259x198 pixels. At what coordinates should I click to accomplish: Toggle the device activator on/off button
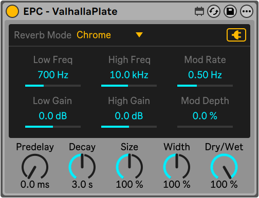(x=12, y=11)
